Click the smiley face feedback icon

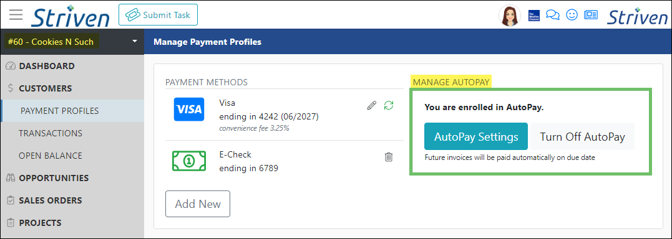[572, 16]
